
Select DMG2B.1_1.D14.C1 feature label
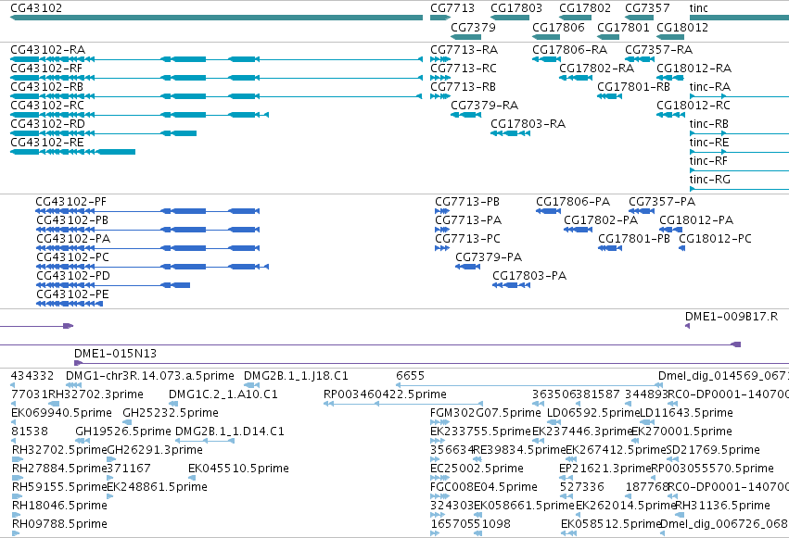coord(229,432)
